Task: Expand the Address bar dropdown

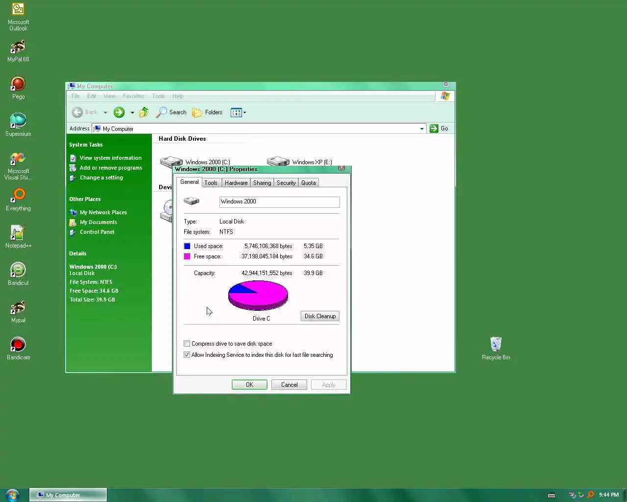Action: pyautogui.click(x=422, y=128)
